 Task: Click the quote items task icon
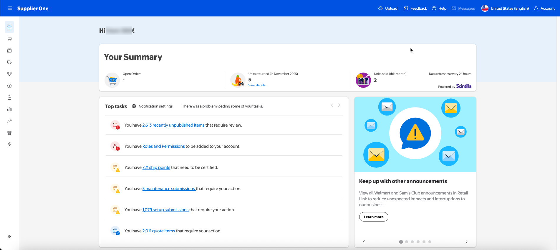(x=115, y=231)
